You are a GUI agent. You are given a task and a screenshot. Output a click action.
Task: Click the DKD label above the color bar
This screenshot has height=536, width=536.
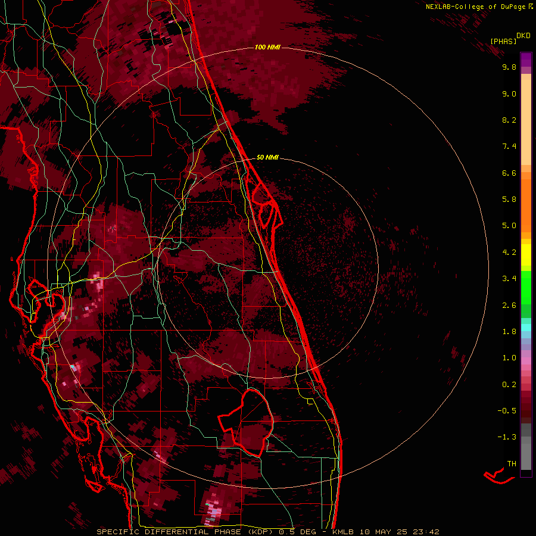[x=523, y=36]
